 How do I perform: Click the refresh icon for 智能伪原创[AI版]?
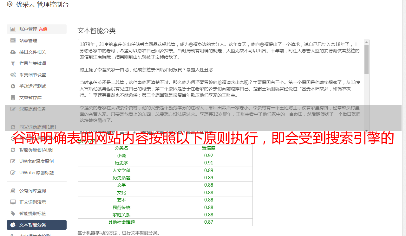[x=13, y=150]
